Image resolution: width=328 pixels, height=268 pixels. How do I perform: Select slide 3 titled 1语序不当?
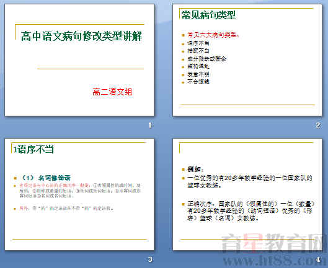click(x=79, y=194)
